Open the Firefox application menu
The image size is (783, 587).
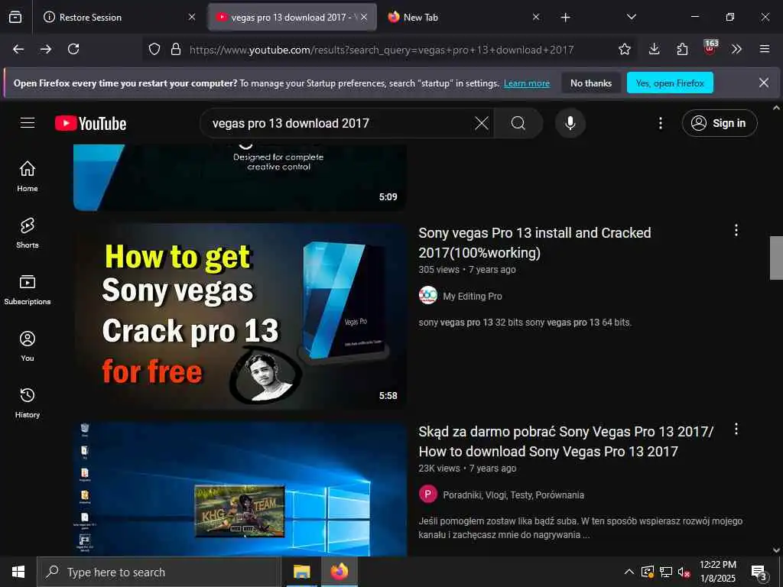click(765, 49)
